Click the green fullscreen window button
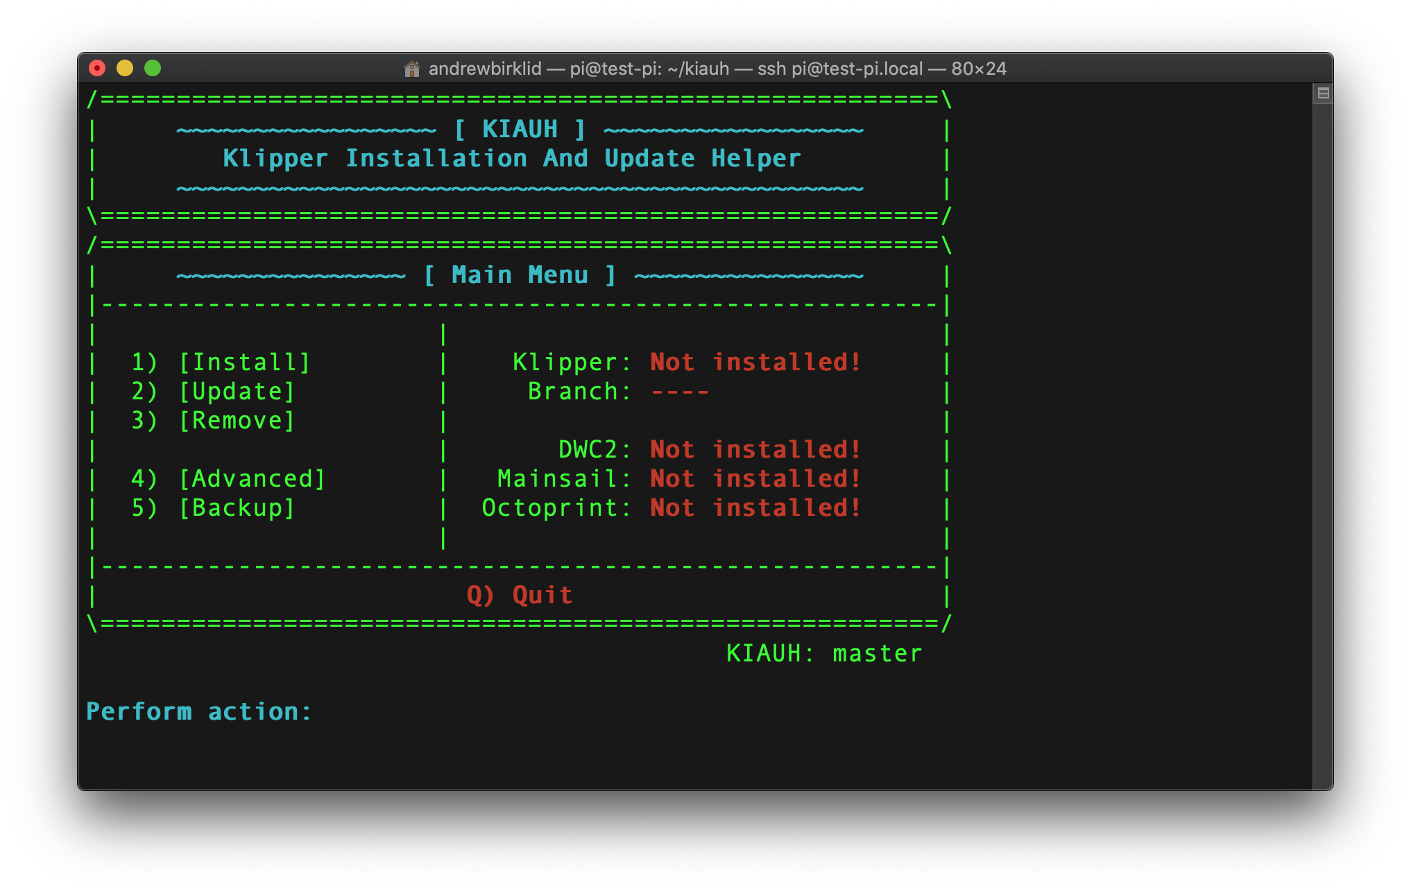 (153, 68)
